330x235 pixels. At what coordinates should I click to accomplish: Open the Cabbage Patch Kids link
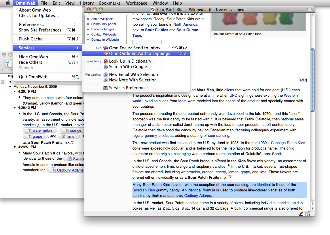point(288,143)
